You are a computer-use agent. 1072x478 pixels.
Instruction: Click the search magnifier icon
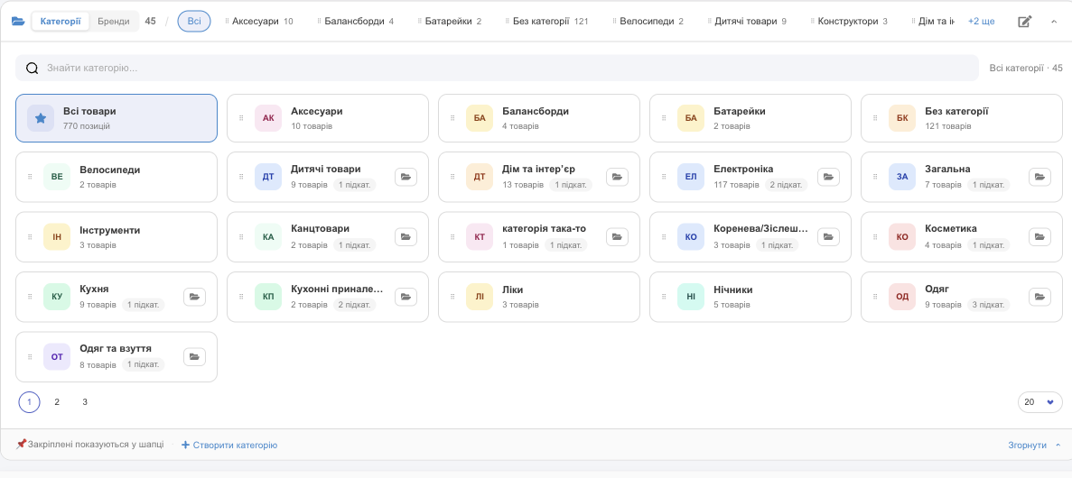pyautogui.click(x=33, y=69)
